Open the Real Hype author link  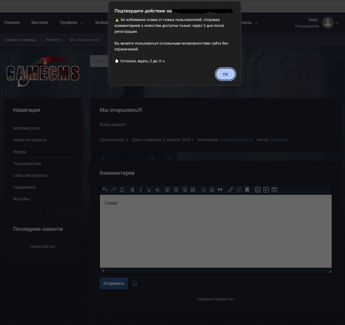(x=279, y=140)
